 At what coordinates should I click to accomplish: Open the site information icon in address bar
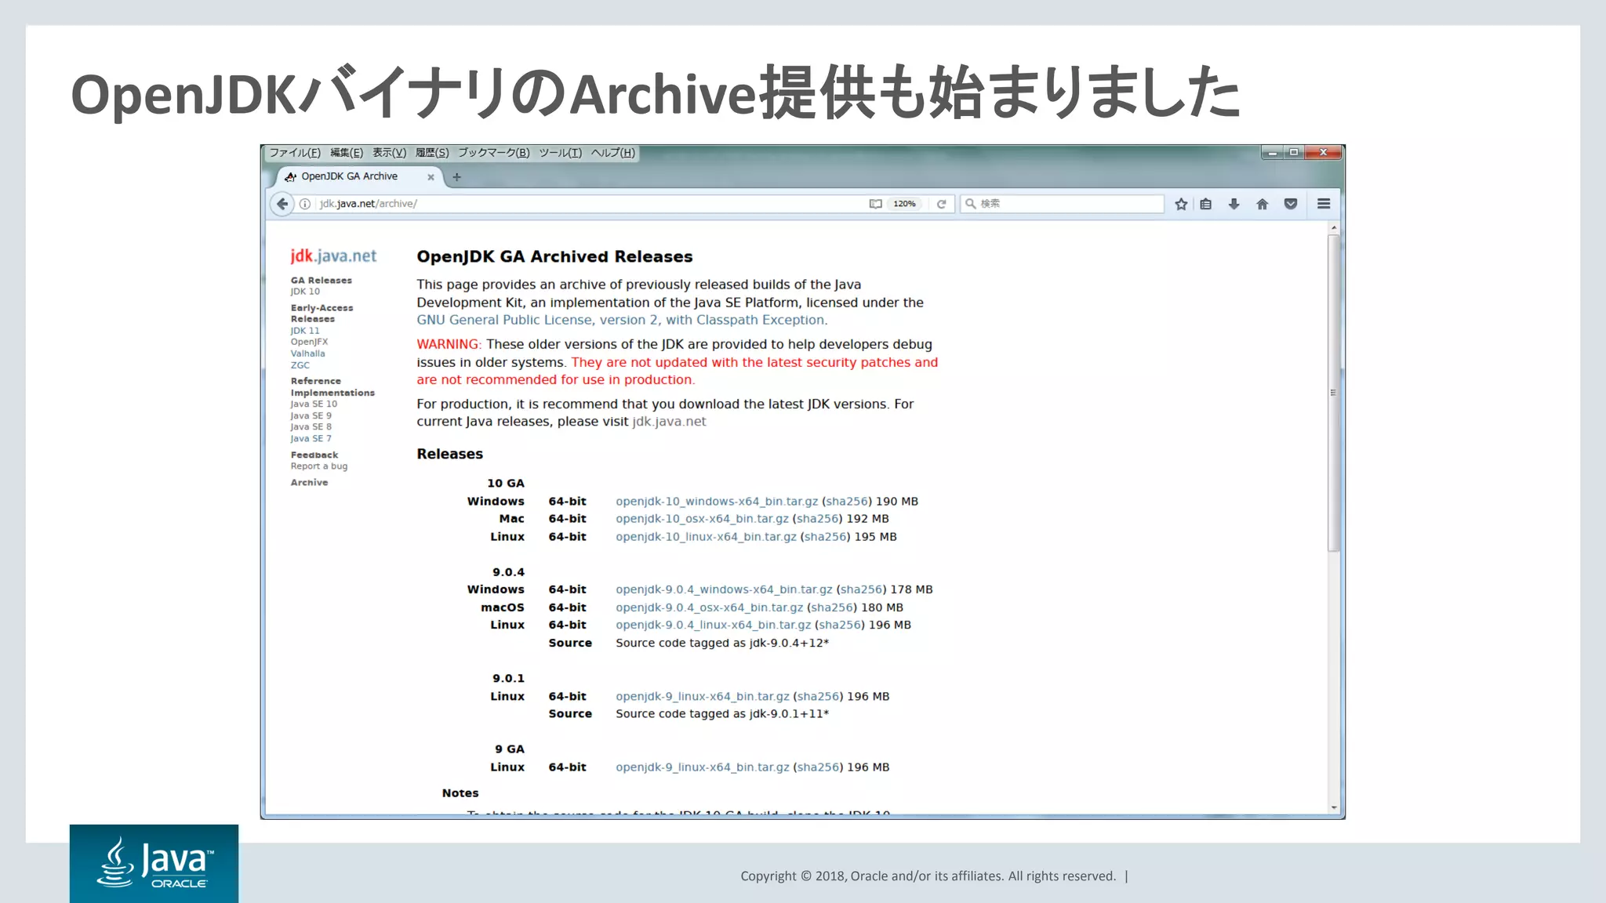pos(305,204)
